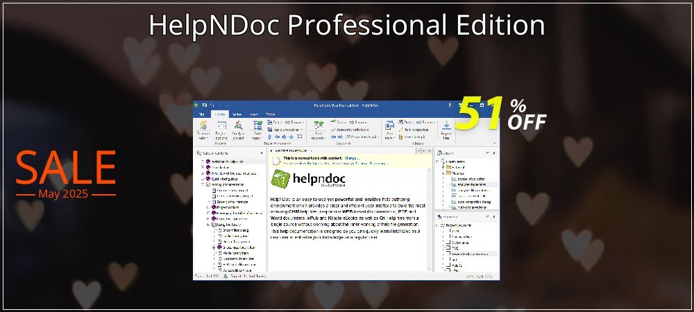Click the topic count in status bar
Screen dimensions: 694x312
(x=208, y=277)
